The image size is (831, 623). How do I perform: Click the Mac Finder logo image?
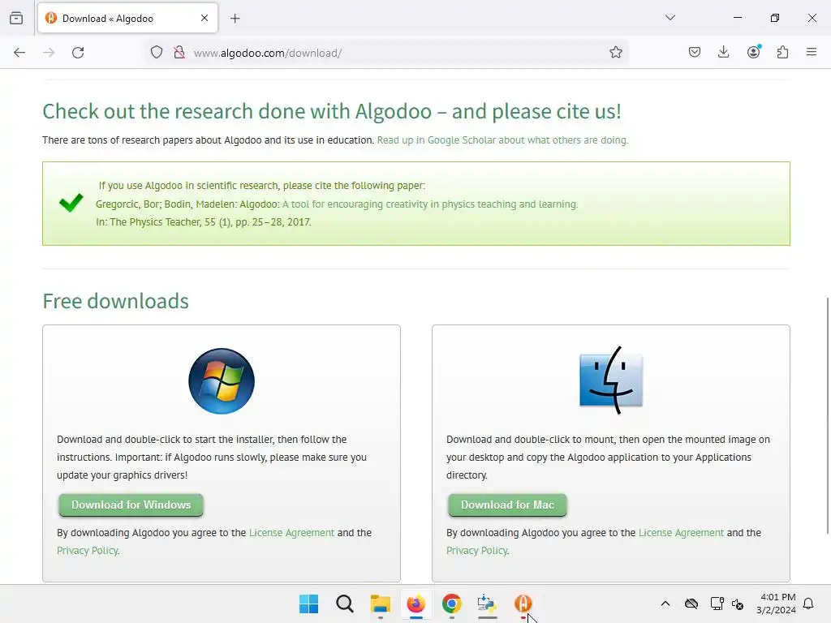click(611, 380)
